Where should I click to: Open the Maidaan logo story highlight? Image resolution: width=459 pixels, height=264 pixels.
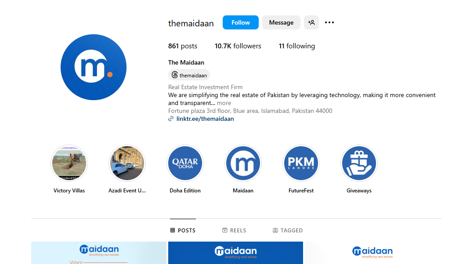243,163
